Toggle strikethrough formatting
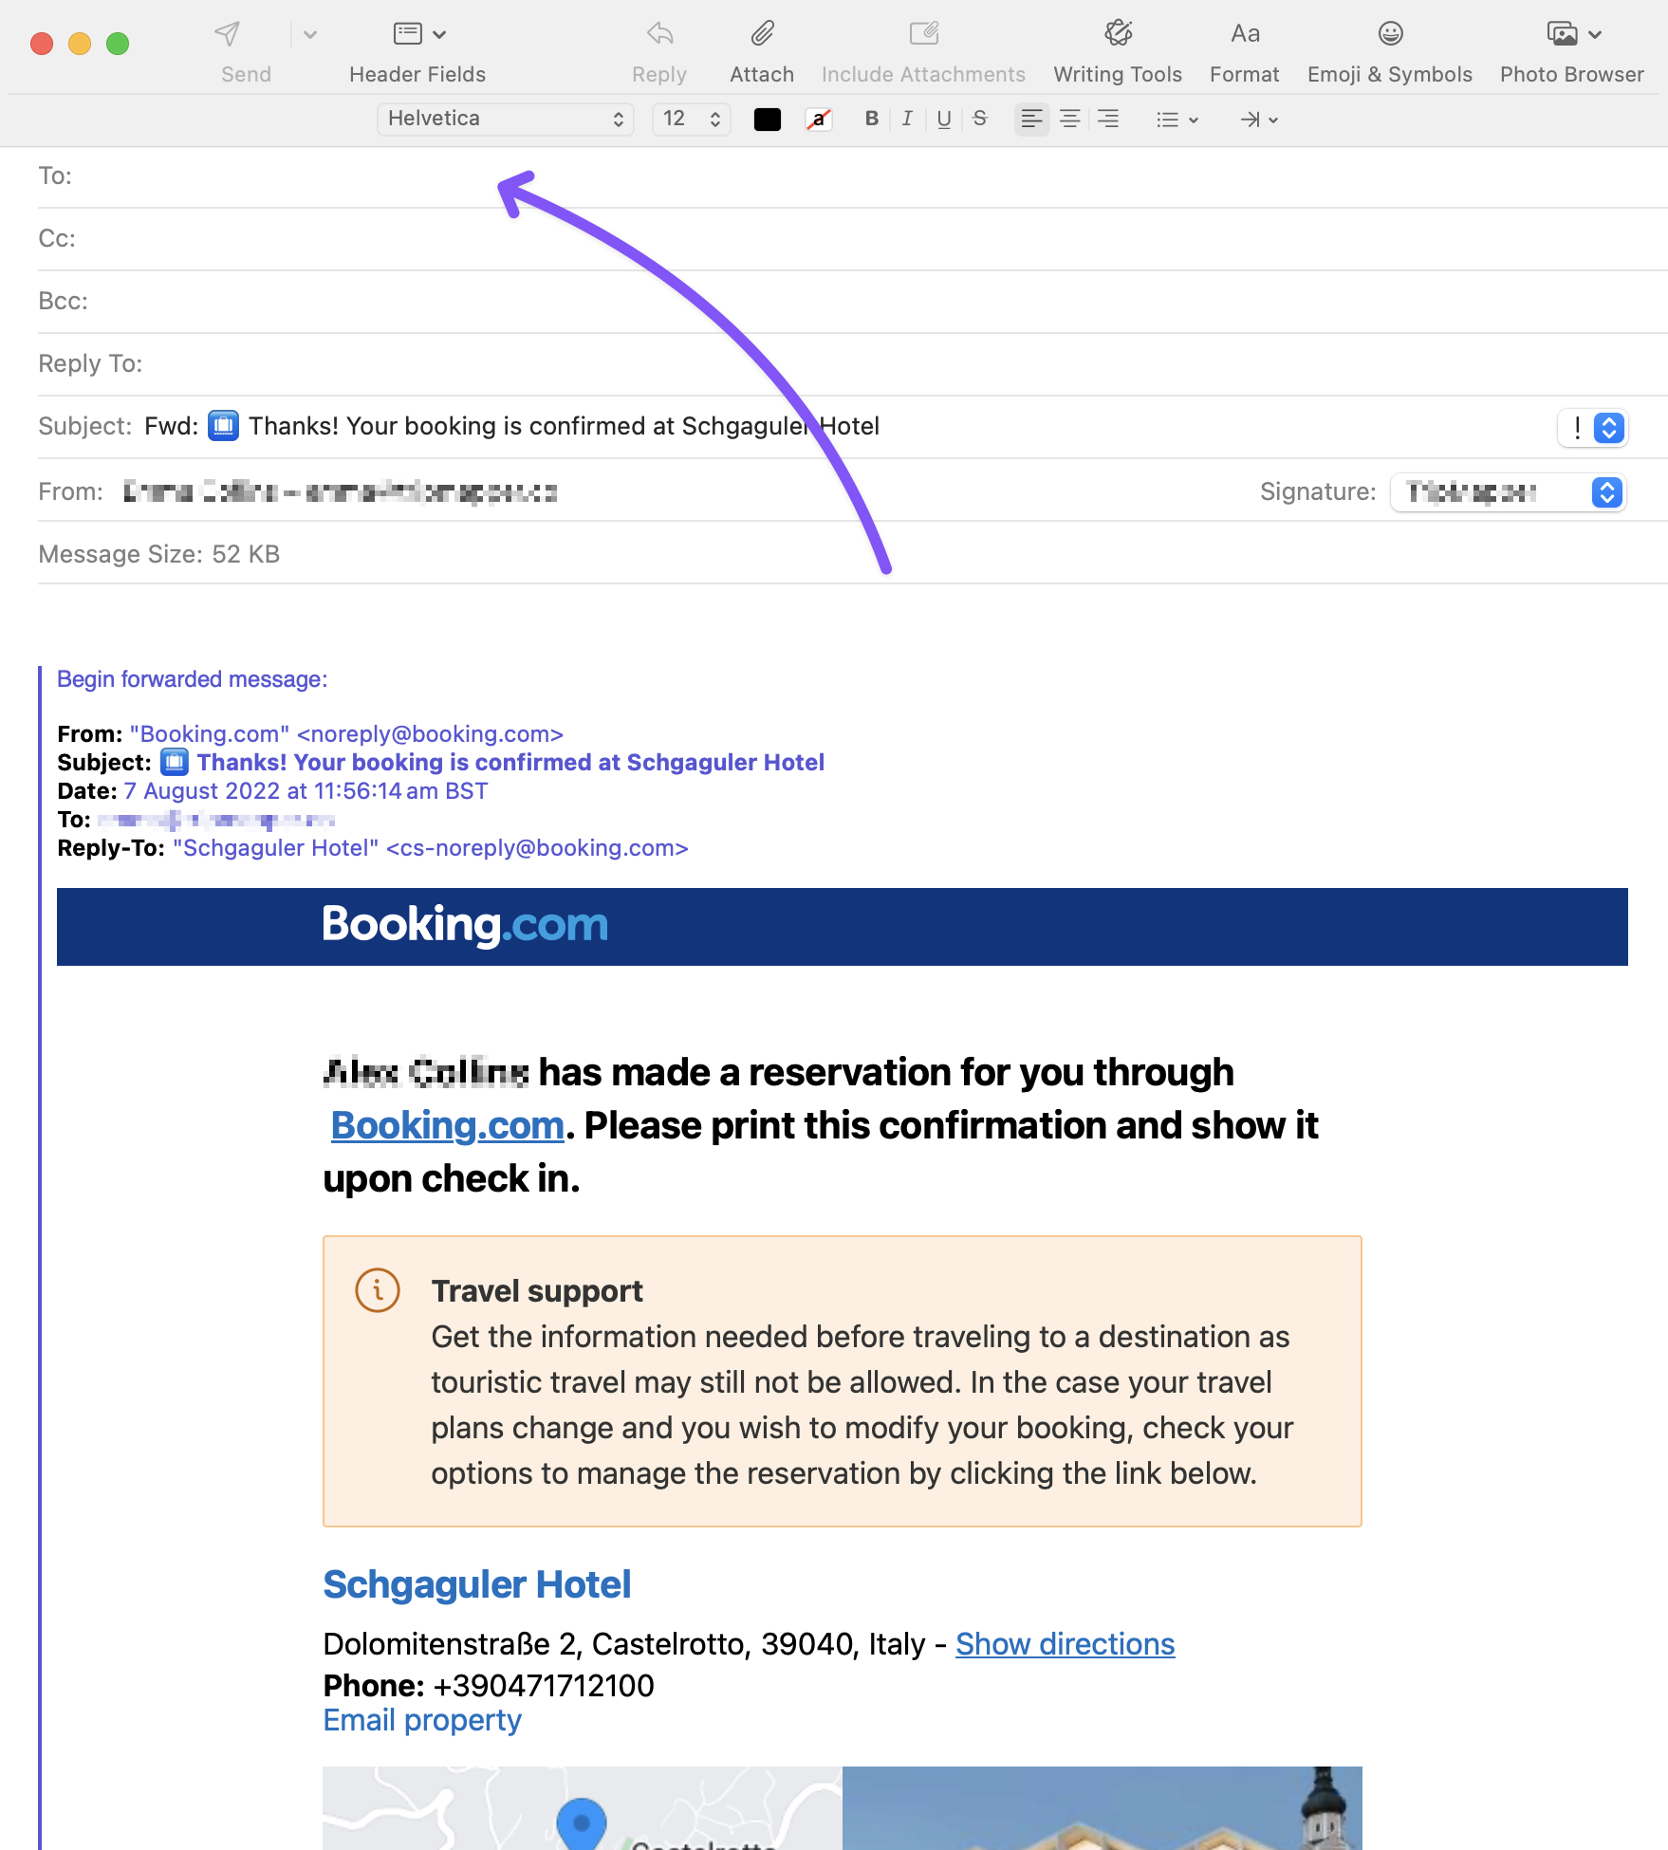 (980, 119)
